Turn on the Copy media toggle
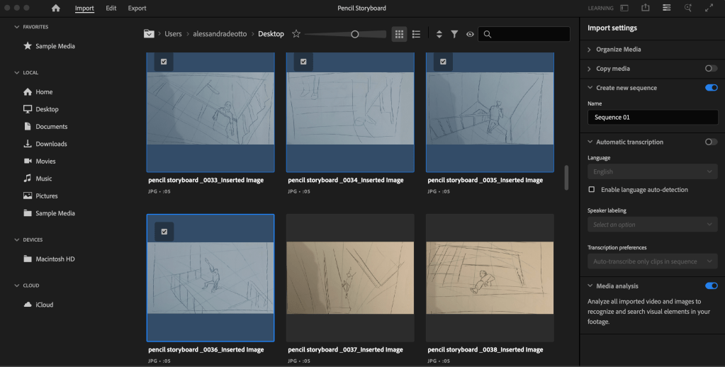The height and width of the screenshot is (367, 725). click(711, 69)
